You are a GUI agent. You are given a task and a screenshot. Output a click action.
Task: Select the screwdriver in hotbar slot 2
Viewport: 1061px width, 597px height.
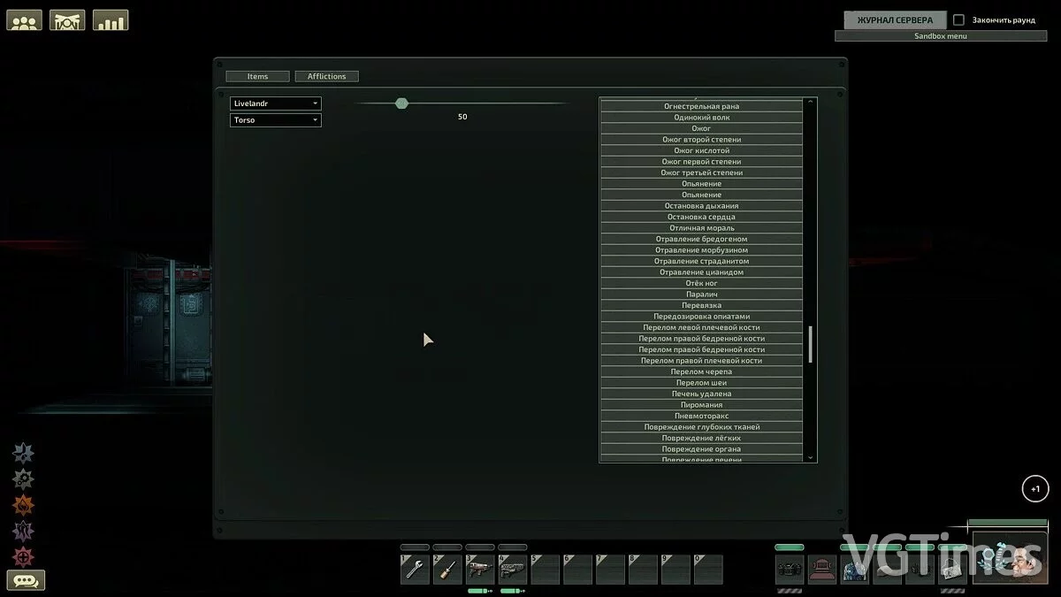click(447, 570)
